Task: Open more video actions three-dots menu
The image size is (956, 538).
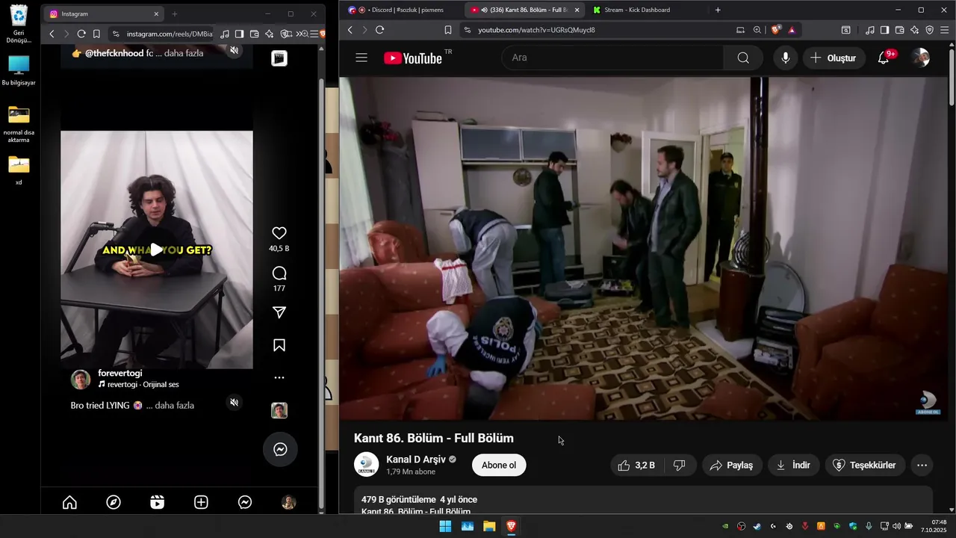Action: (x=922, y=465)
